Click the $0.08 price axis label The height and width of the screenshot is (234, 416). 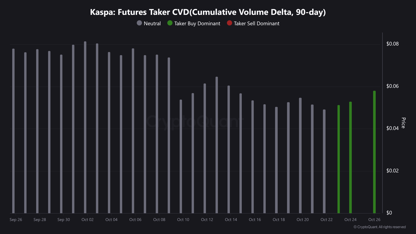pos(392,44)
